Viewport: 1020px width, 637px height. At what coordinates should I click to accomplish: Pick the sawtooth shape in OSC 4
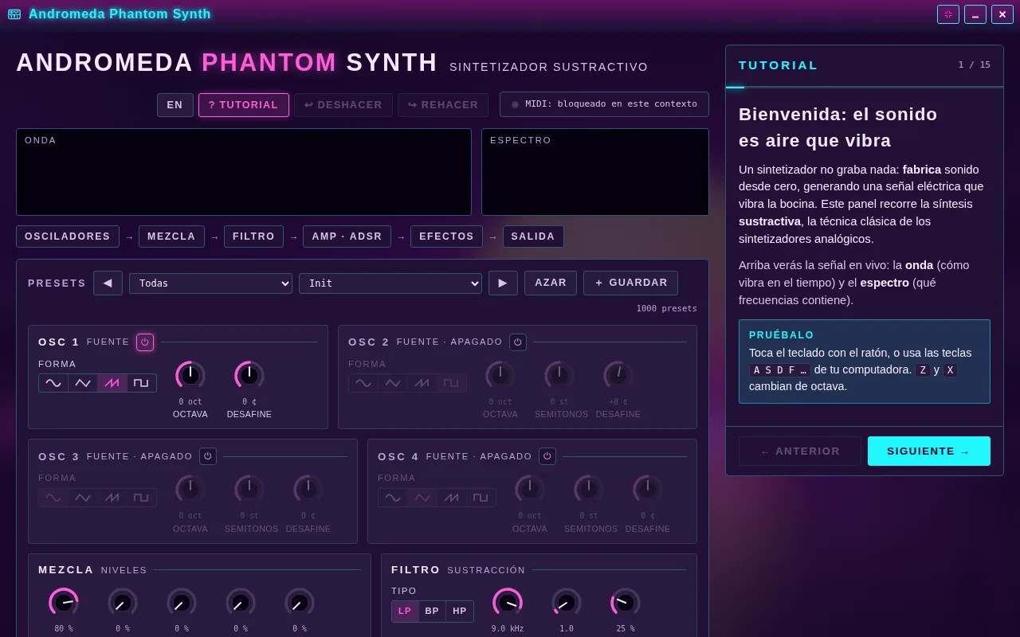tap(452, 498)
